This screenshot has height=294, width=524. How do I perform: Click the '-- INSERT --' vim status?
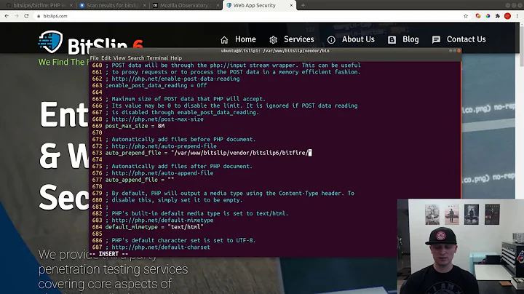pos(108,254)
